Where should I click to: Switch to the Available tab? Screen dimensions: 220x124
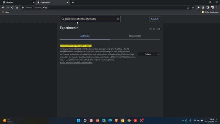click(x=85, y=36)
